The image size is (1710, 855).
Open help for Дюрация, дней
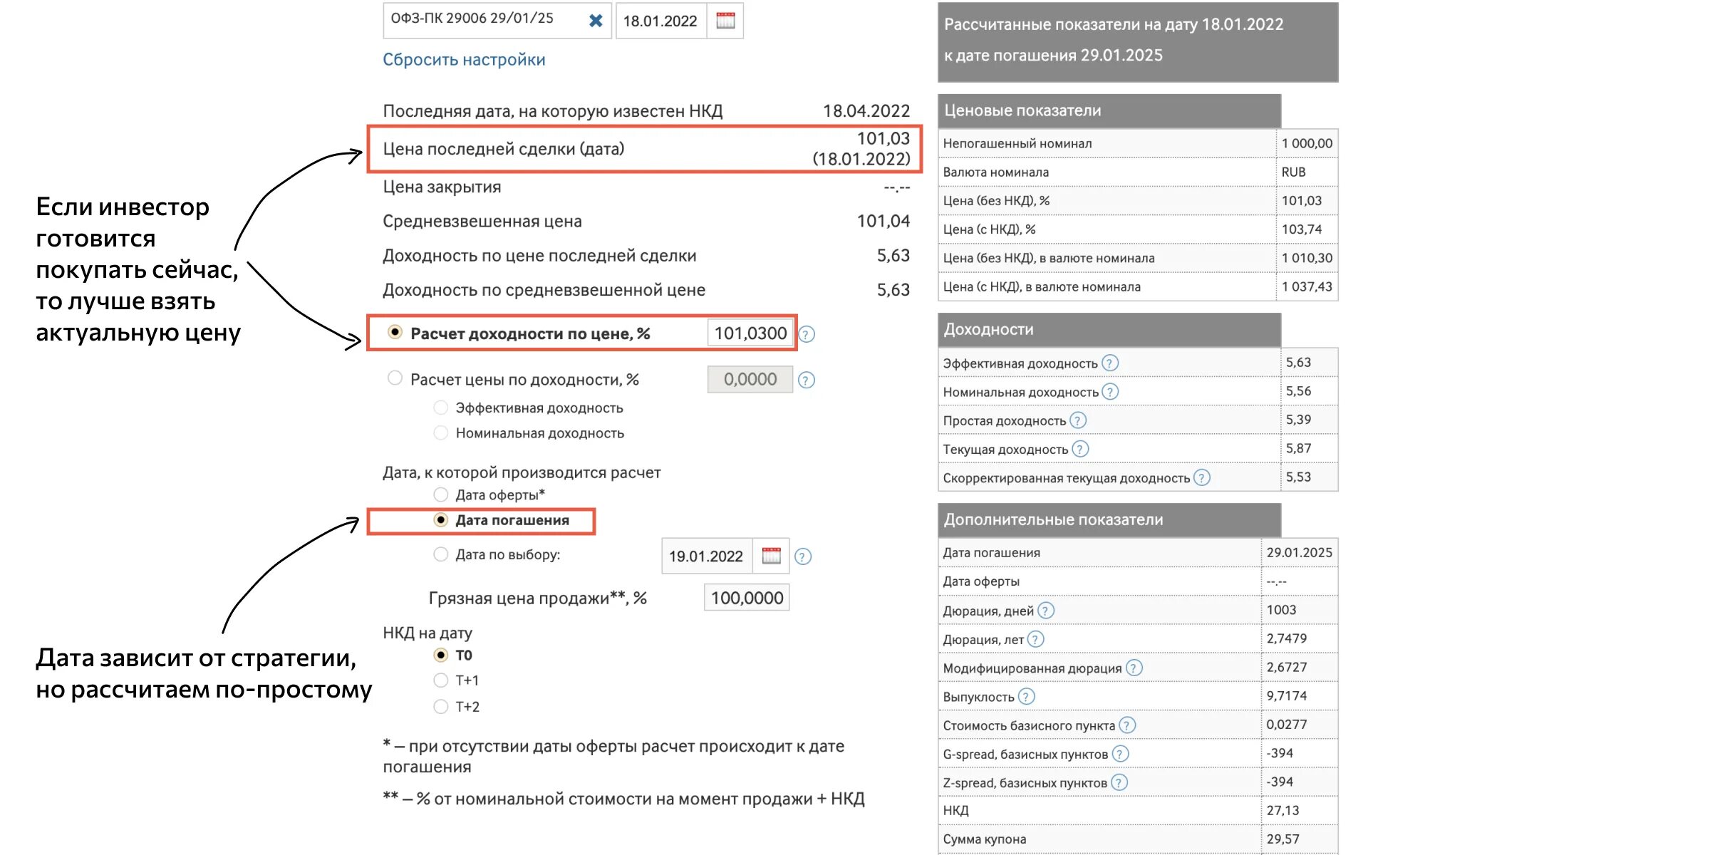1046,611
